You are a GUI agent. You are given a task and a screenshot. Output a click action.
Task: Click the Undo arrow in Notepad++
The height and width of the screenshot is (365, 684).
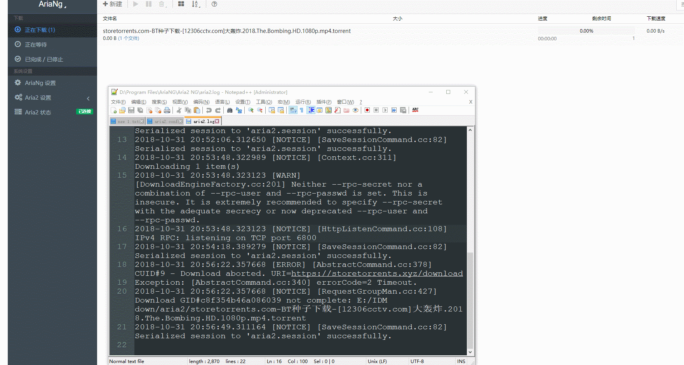pyautogui.click(x=209, y=111)
